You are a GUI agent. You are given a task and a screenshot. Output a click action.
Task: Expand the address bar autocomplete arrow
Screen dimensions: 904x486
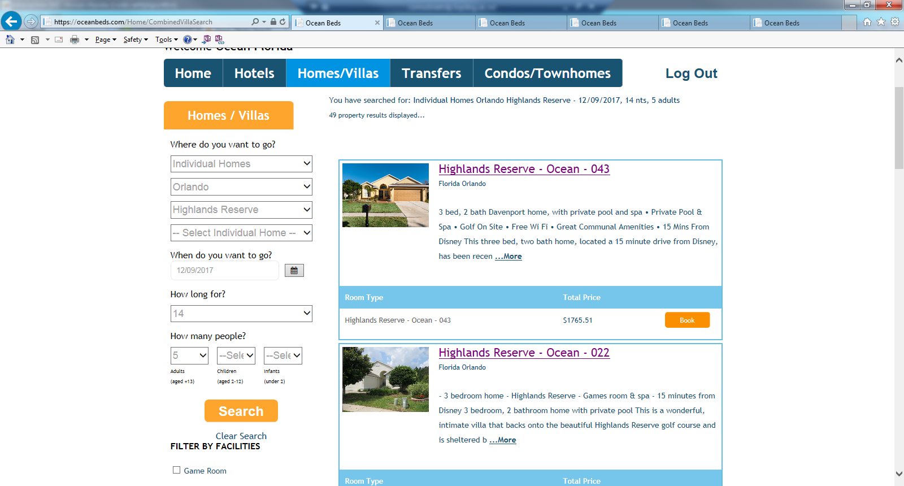[264, 22]
